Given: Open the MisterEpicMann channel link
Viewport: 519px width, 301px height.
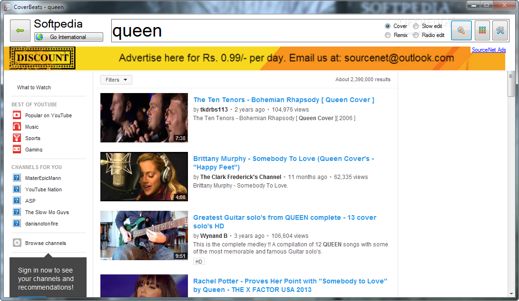Looking at the screenshot, I should [43, 178].
